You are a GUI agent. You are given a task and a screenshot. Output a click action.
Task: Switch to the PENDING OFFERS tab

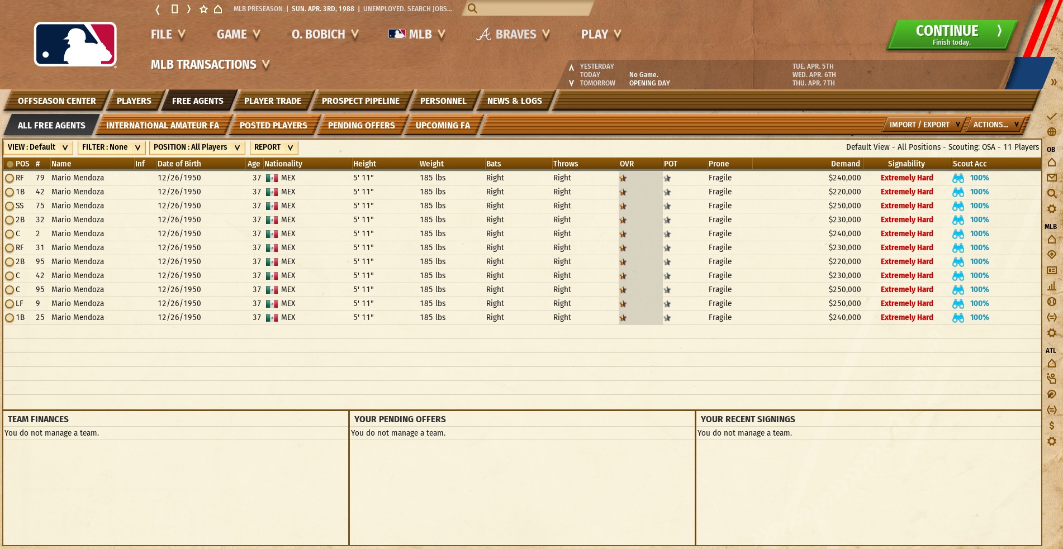click(361, 126)
